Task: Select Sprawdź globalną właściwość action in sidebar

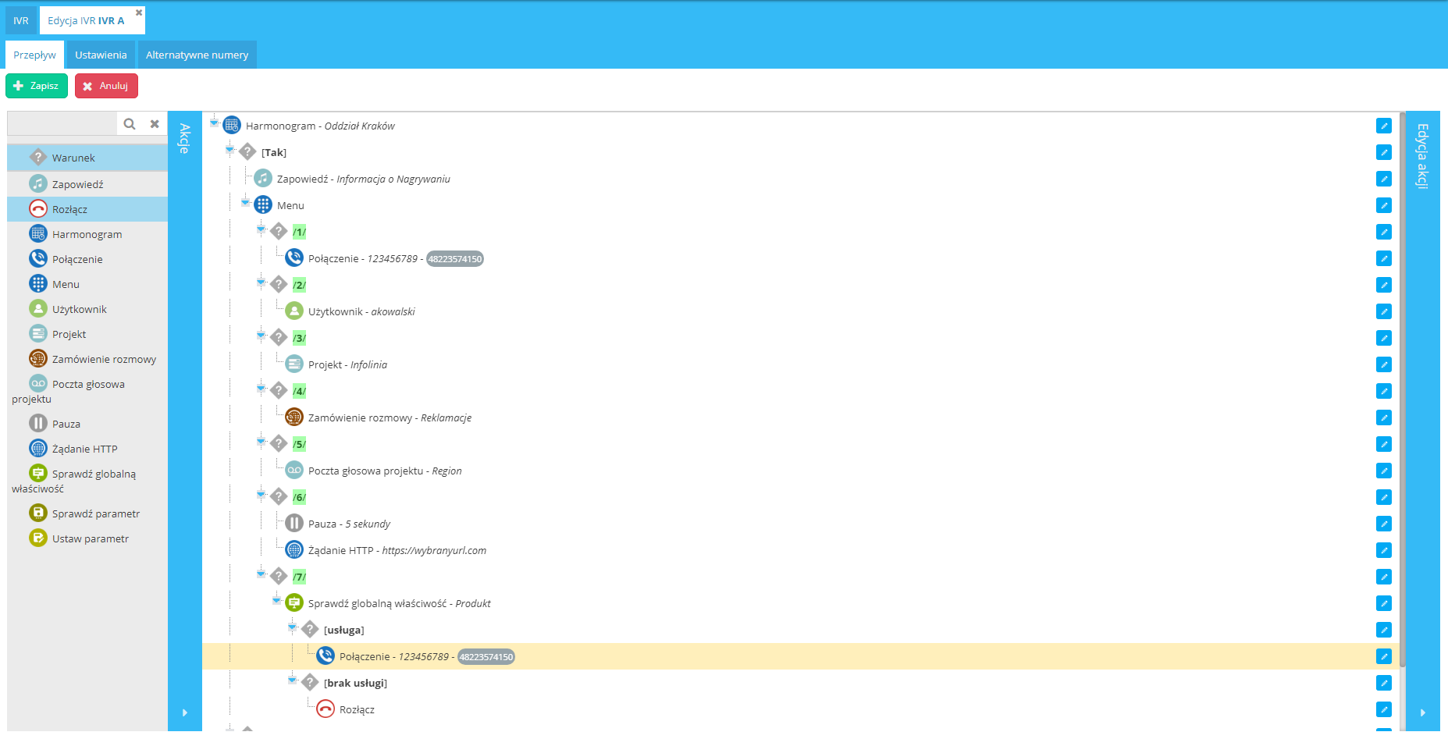Action: coord(87,481)
